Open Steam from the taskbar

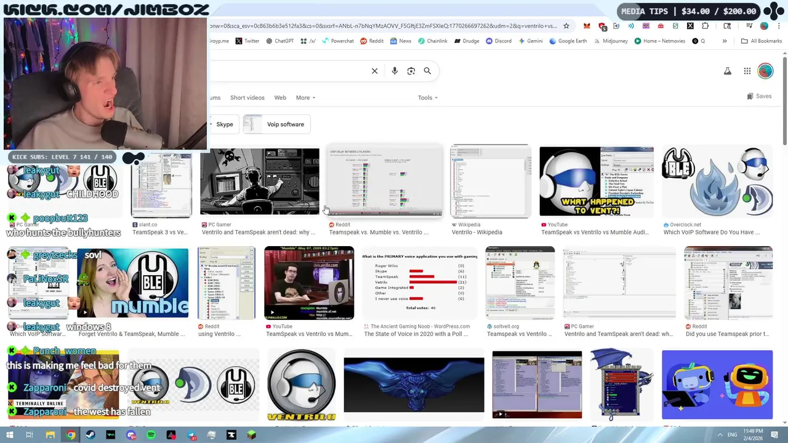point(90,435)
